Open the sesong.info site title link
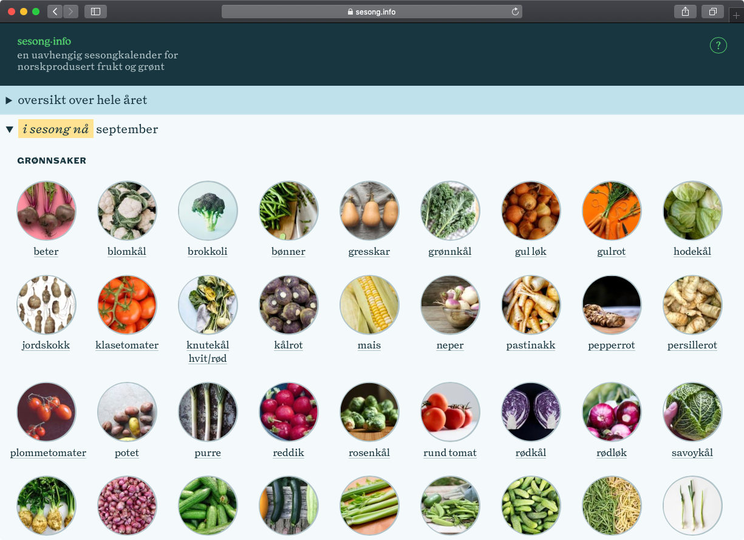Viewport: 744px width, 540px height. coord(44,41)
